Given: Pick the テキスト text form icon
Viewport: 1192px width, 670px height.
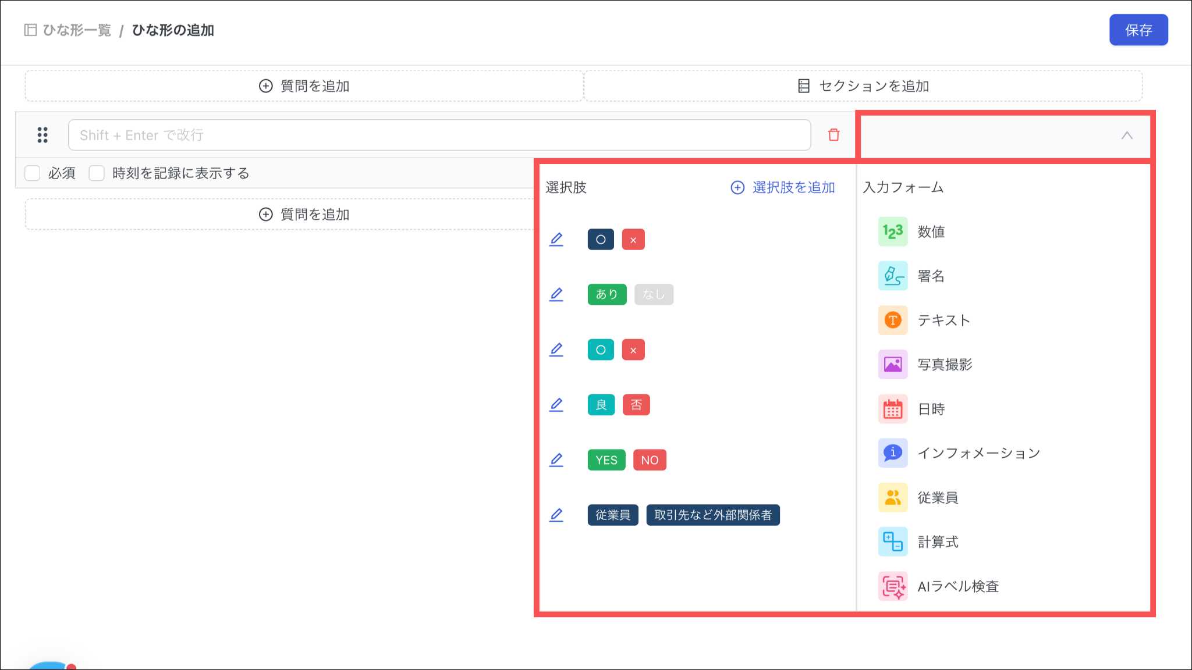Looking at the screenshot, I should click(892, 320).
